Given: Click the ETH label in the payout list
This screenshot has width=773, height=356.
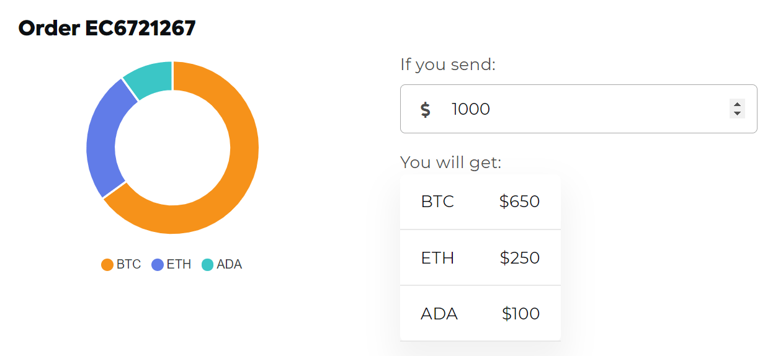Looking at the screenshot, I should [x=437, y=257].
